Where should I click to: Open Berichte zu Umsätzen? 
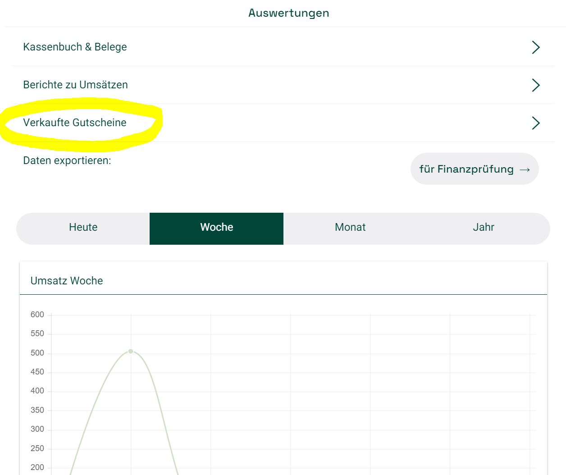[283, 85]
